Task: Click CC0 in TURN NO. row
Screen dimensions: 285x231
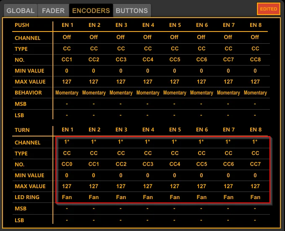Action: tap(67, 164)
